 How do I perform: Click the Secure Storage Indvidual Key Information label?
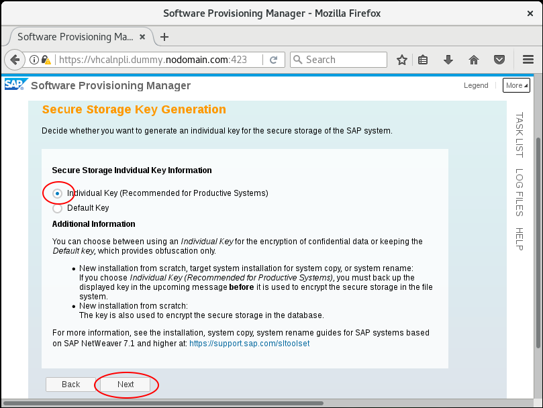click(132, 170)
